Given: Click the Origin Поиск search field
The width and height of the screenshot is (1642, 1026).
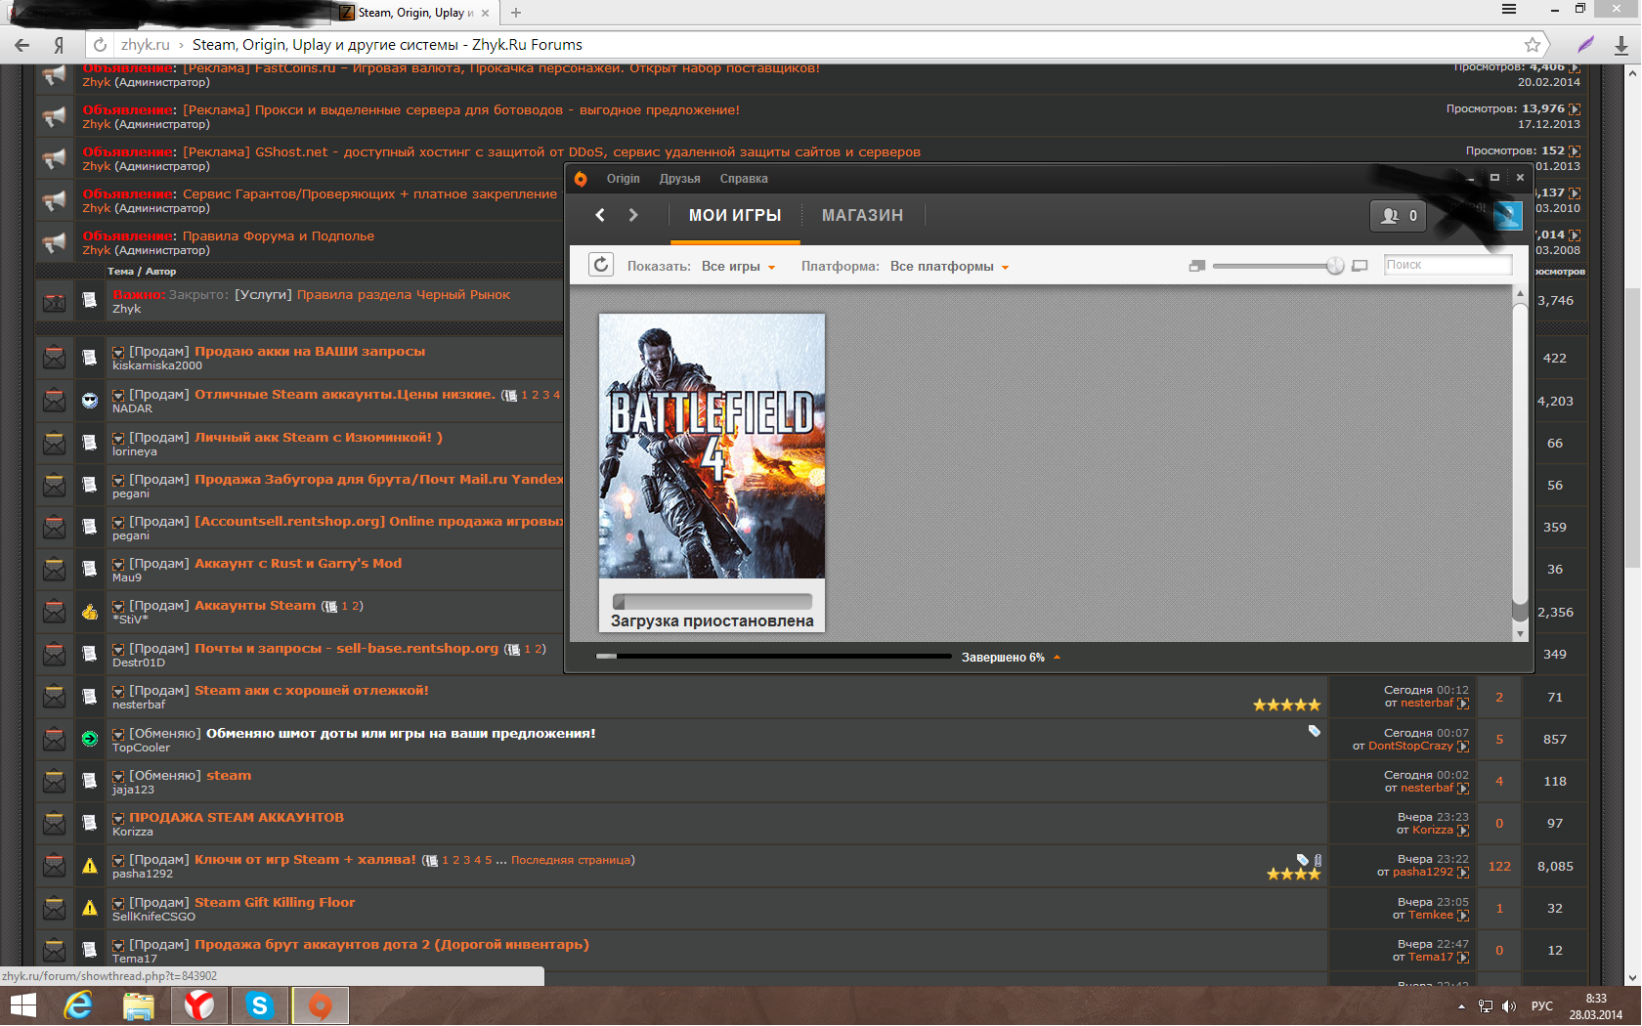Looking at the screenshot, I should (1448, 265).
